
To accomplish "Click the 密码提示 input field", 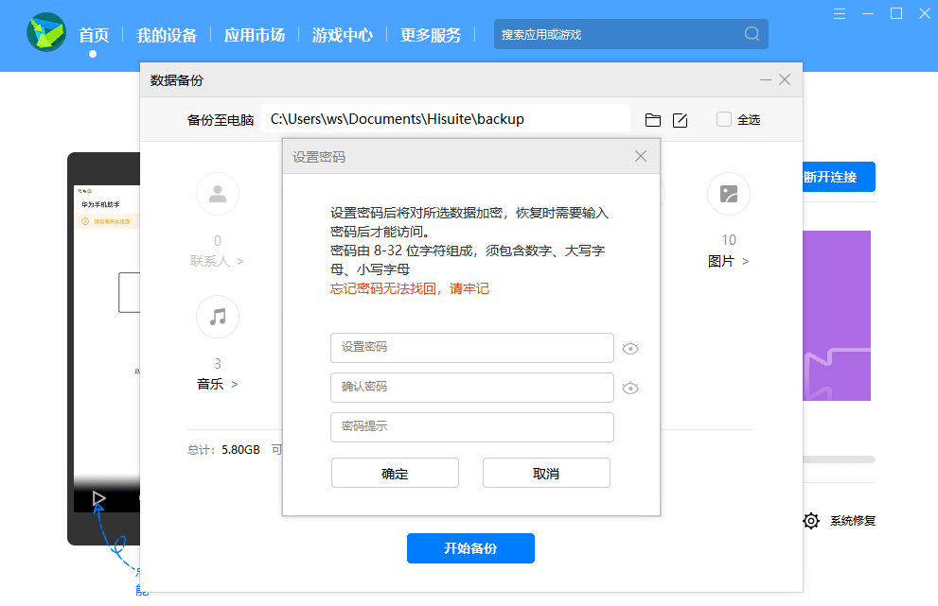I will pyautogui.click(x=471, y=427).
